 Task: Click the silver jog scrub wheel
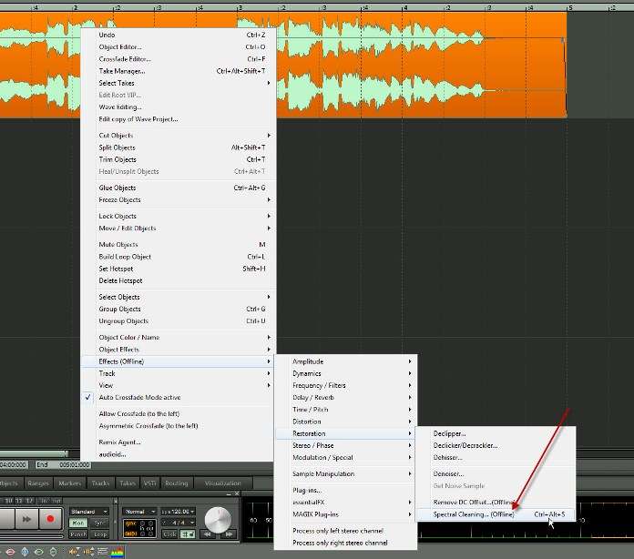coord(218,519)
